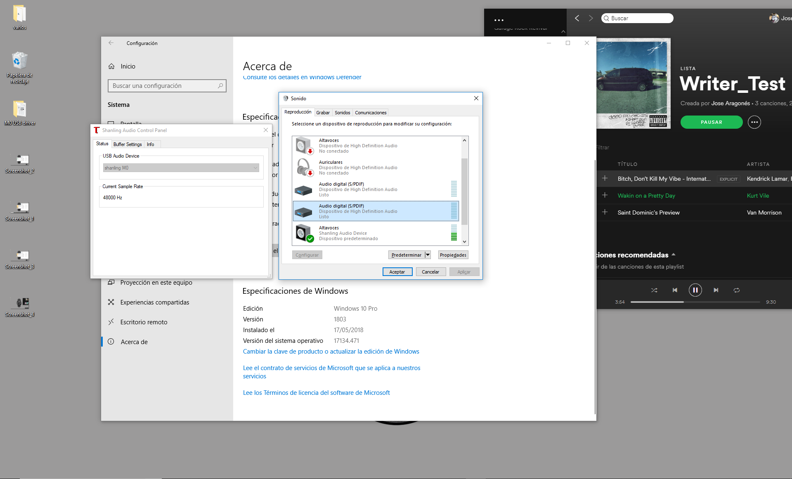Add Wakin on a Pretty Day to library

605,195
